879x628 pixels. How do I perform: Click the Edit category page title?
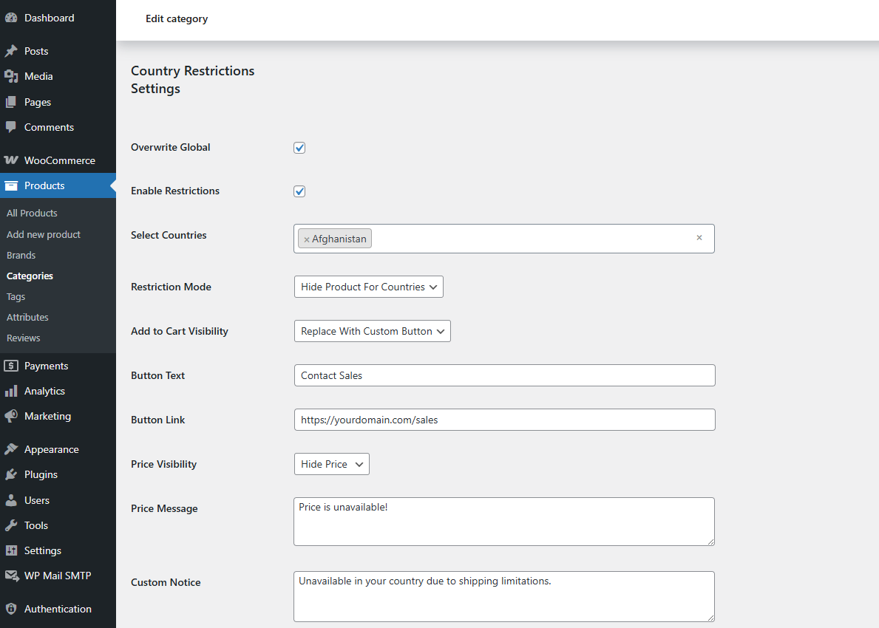(177, 19)
